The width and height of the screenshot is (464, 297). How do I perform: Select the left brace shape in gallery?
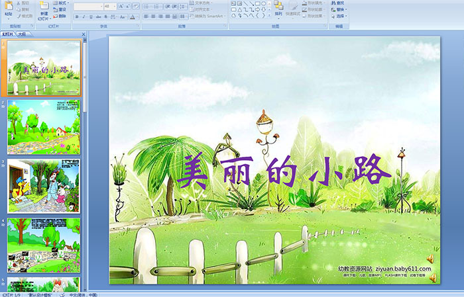tap(257, 15)
